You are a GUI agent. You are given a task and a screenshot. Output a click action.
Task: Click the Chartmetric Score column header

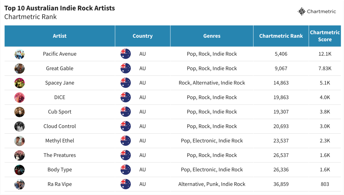(324, 36)
